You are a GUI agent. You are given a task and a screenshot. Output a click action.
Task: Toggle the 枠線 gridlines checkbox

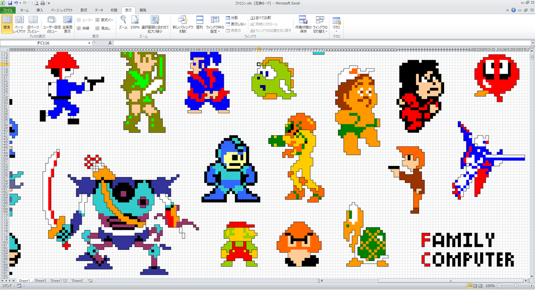coord(79,28)
